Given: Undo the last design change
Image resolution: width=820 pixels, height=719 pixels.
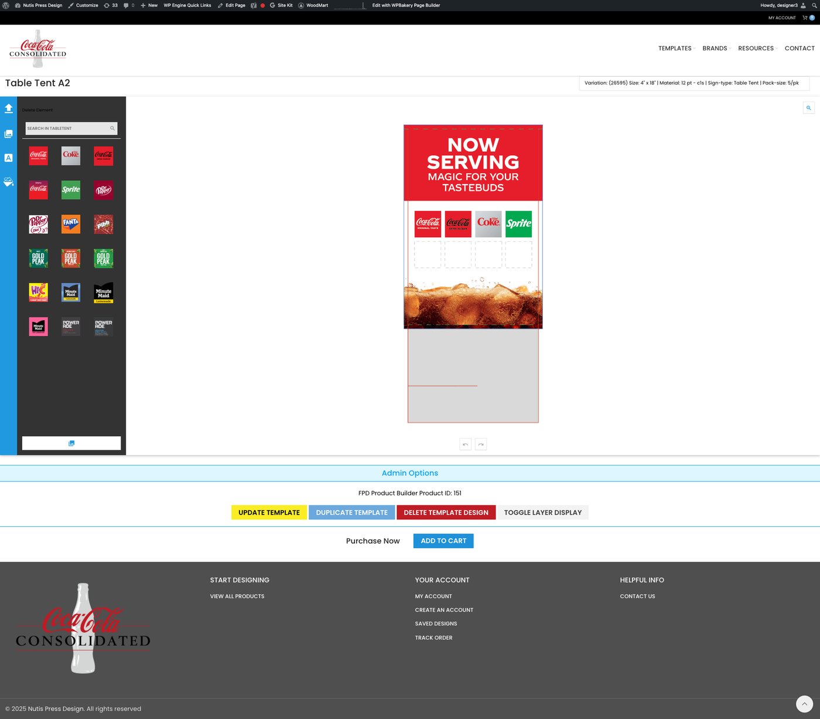Looking at the screenshot, I should pyautogui.click(x=466, y=444).
